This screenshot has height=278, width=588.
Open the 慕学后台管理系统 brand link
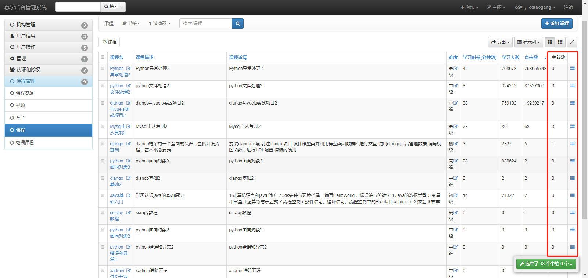click(26, 7)
